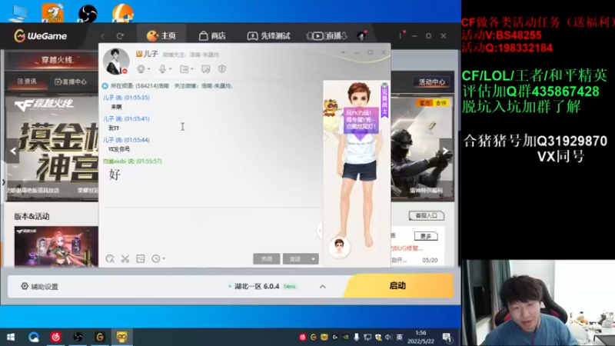The height and width of the screenshot is (346, 615).
Task: Click the chat text input area
Action: click(x=211, y=229)
